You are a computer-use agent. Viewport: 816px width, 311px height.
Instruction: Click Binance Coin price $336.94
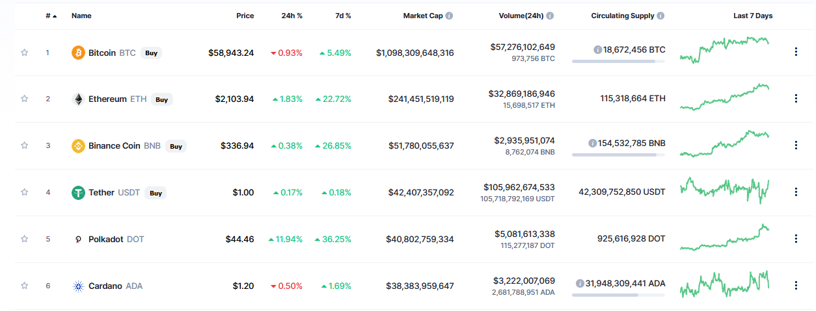238,146
